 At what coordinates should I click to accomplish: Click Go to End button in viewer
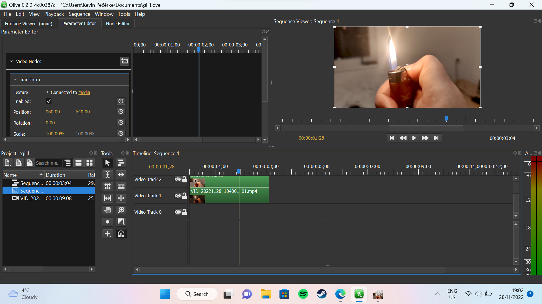(x=436, y=138)
